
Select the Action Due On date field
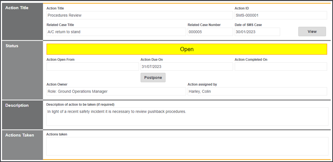187,66
